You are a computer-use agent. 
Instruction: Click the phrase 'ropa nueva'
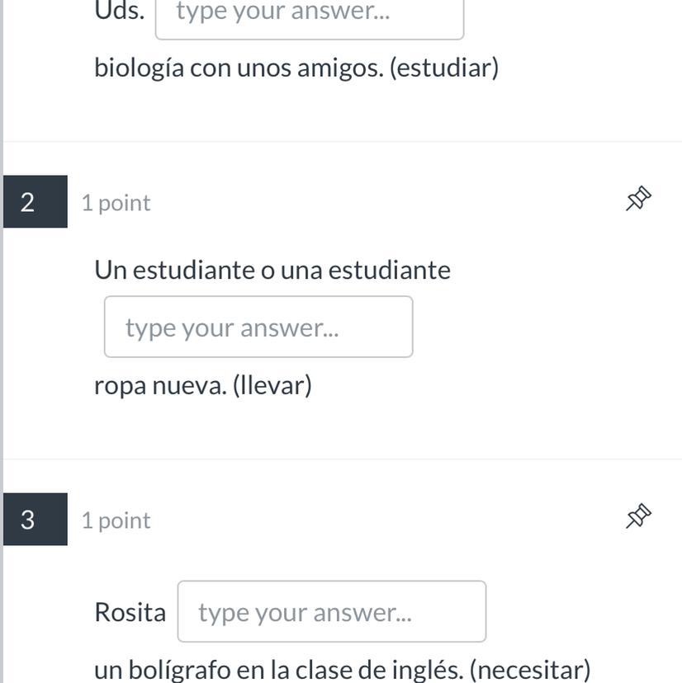[159, 385]
